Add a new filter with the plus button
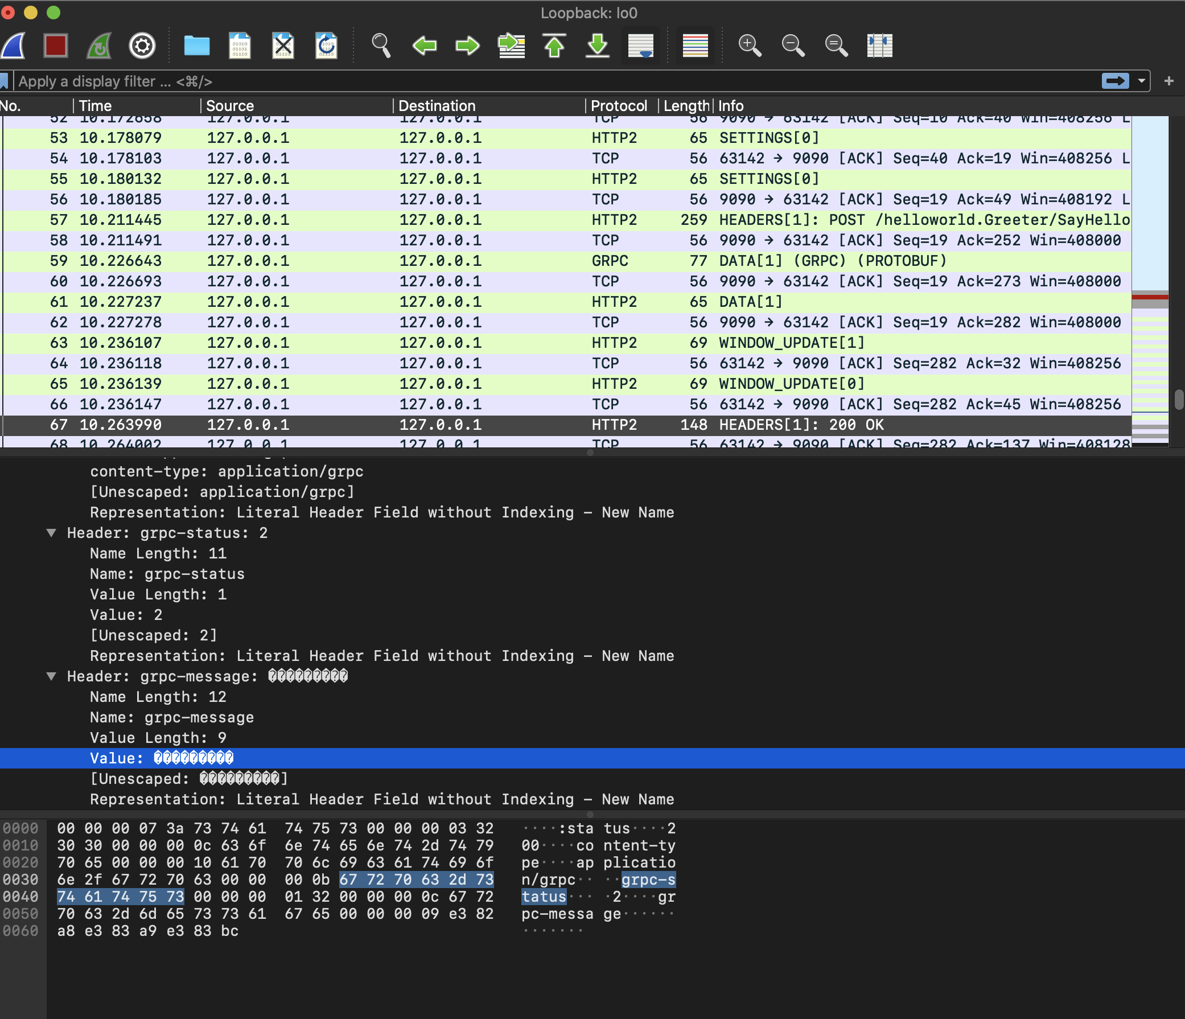1185x1019 pixels. [x=1168, y=81]
